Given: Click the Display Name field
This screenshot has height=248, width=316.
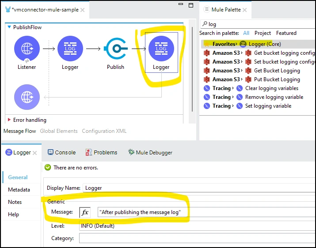Looking at the screenshot, I should coord(199,188).
